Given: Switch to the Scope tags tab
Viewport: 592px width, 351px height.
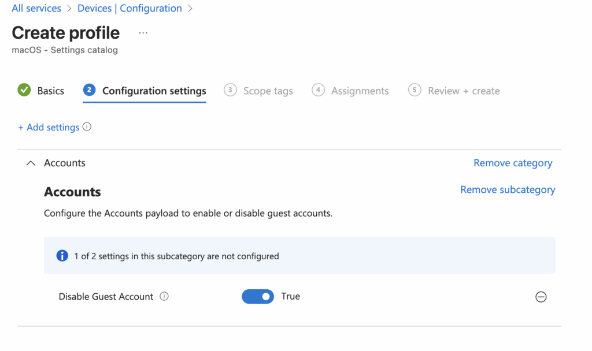Looking at the screenshot, I should 268,91.
